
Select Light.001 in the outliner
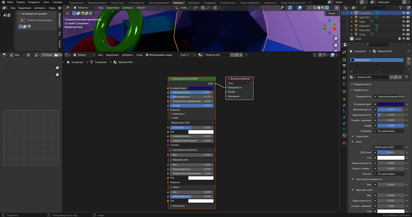pos(364,17)
